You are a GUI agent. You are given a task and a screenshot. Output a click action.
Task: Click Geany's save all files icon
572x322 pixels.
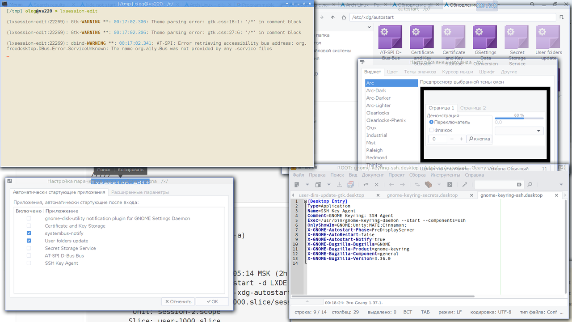[350, 184]
